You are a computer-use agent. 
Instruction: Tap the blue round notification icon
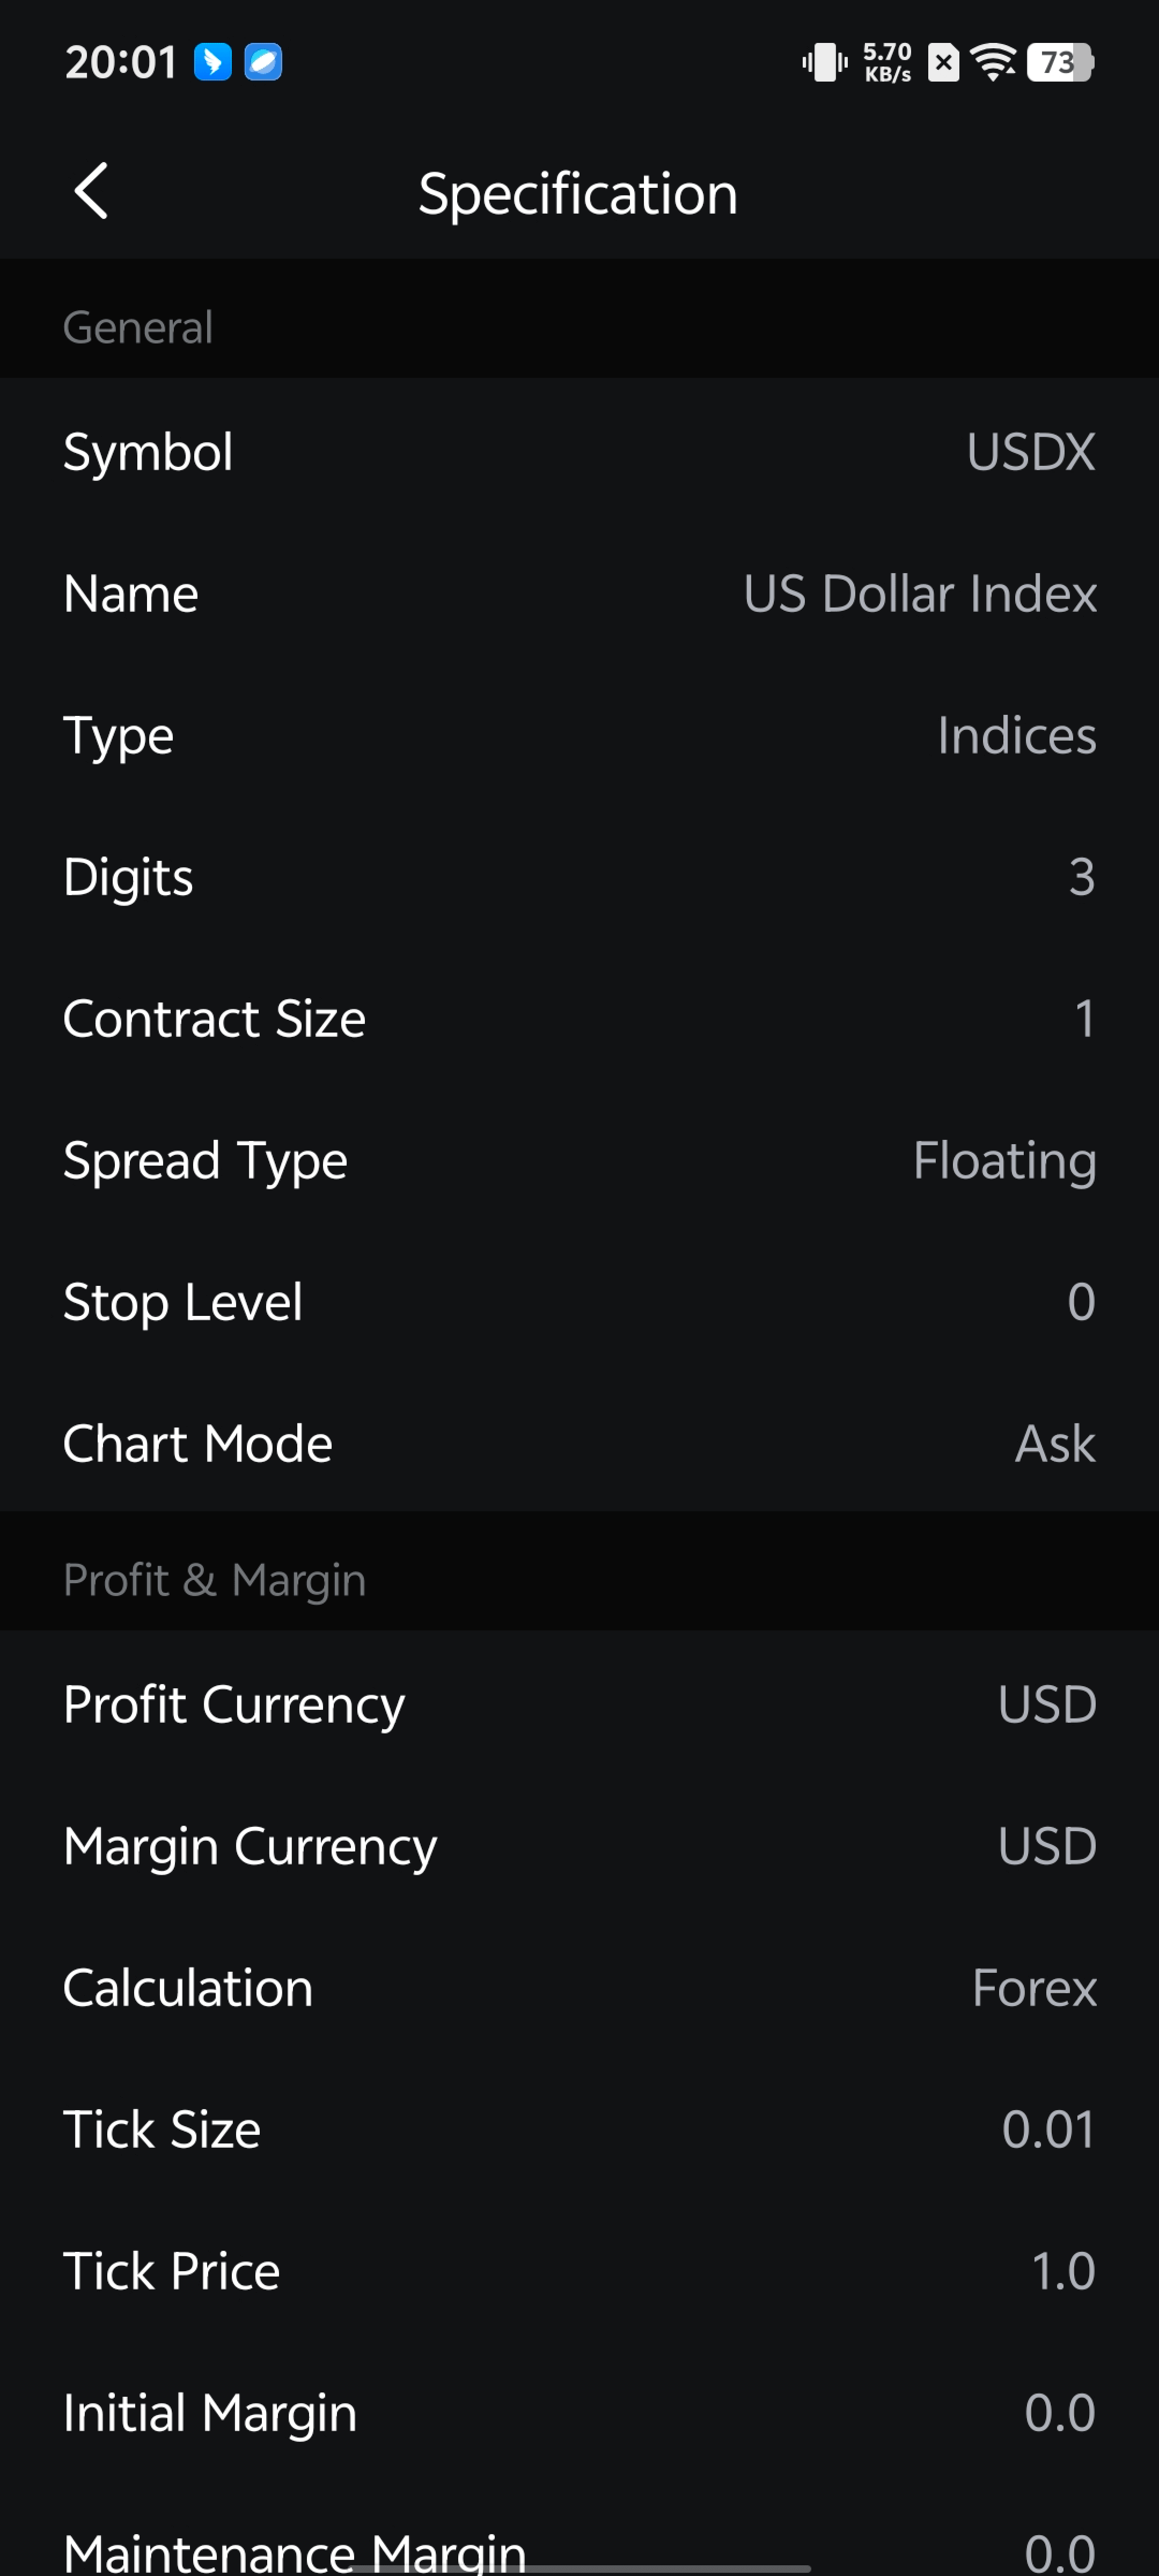(x=263, y=62)
